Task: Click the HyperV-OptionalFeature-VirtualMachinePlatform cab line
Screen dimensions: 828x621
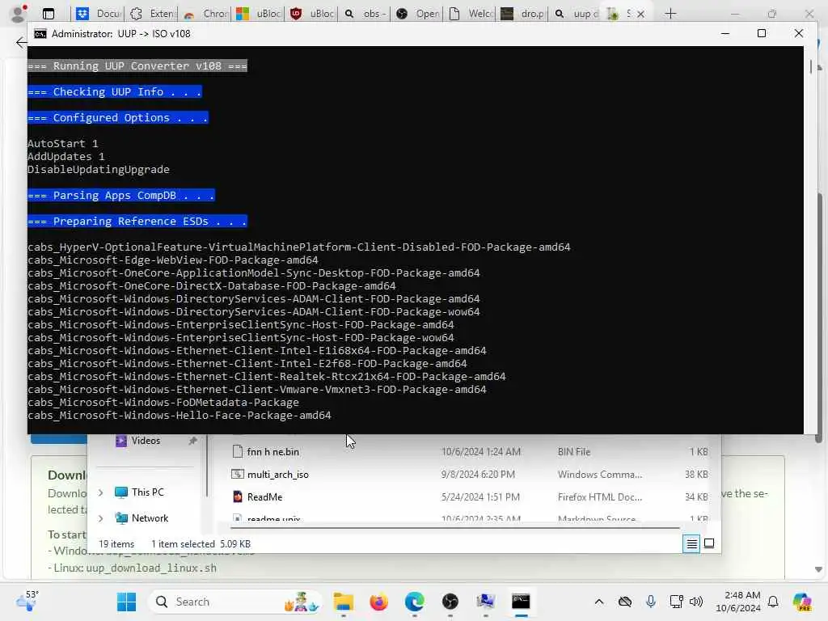Action: pyautogui.click(x=299, y=247)
